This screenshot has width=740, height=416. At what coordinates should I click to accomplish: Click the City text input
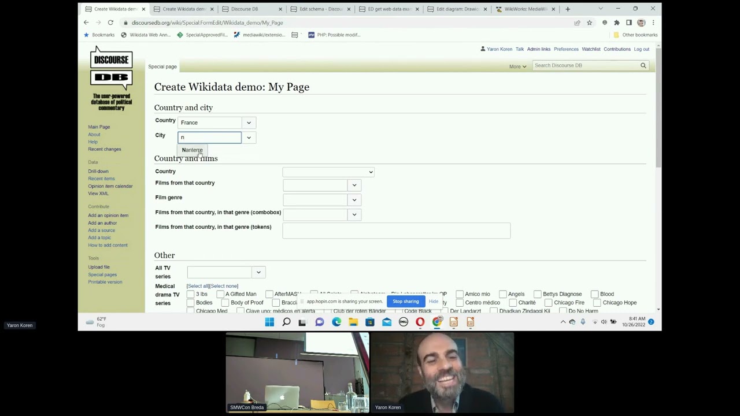click(209, 138)
